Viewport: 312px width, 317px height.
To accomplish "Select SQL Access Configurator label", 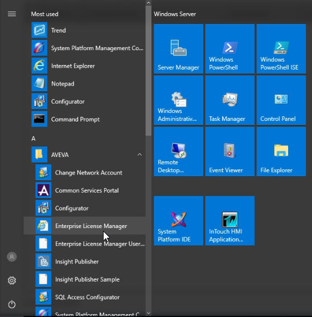I will (x=87, y=297).
